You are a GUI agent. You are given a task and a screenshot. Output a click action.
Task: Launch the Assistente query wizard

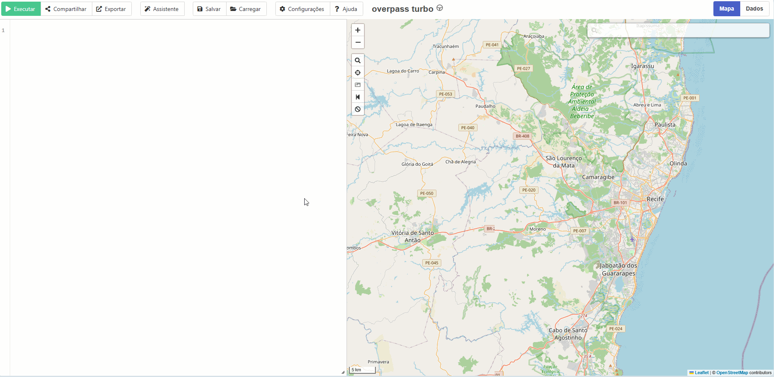[162, 9]
